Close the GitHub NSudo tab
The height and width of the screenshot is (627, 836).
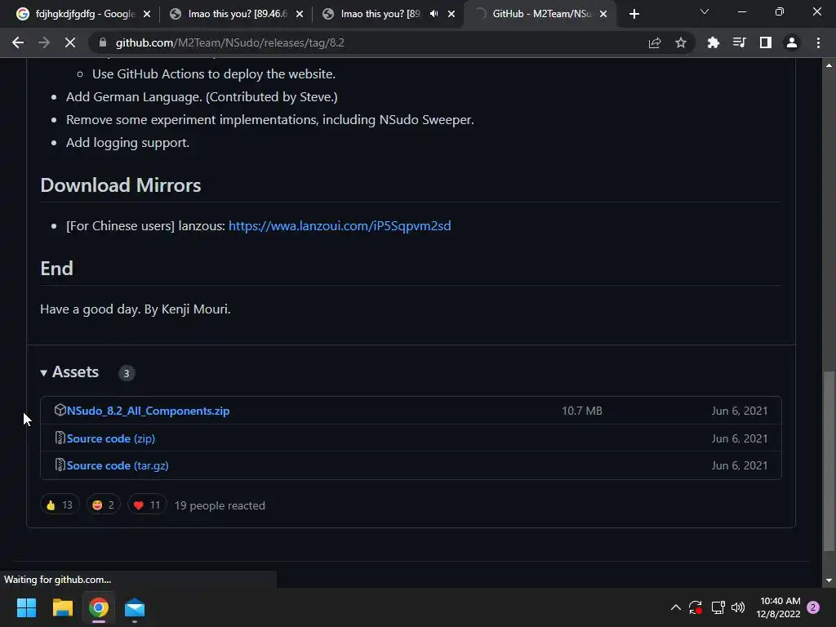[603, 15]
